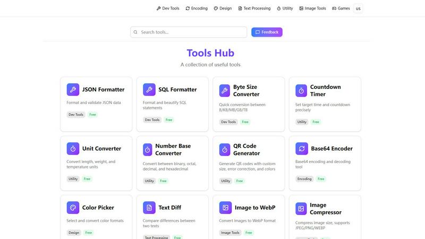
Task: Click 'Convert images to WebP format' text
Action: pos(247,221)
